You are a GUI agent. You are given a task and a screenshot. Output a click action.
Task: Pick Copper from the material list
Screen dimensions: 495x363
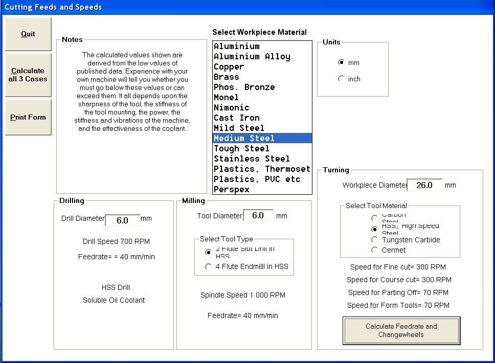click(x=262, y=66)
